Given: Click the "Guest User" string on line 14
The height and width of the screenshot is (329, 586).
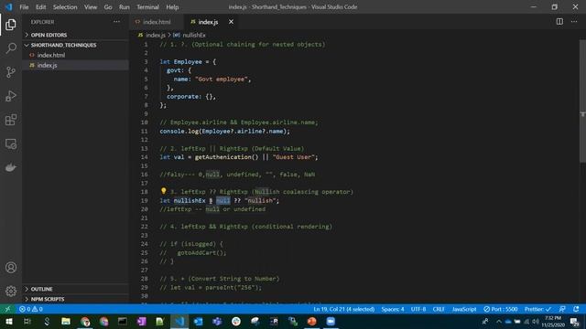Looking at the screenshot, I should point(293,157).
